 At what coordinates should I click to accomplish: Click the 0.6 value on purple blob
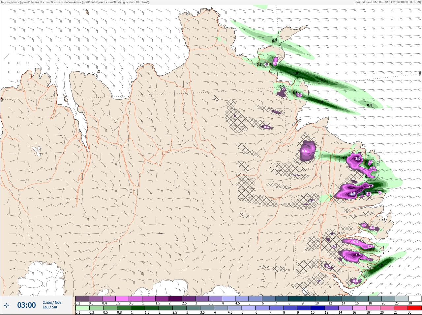pyautogui.click(x=304, y=151)
